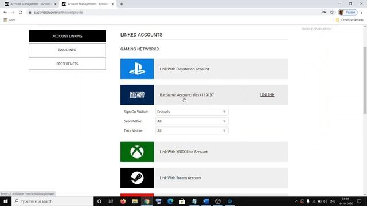This screenshot has height=206, width=367.
Task: Open Cortana circle on the taskbar
Action: 99,201
